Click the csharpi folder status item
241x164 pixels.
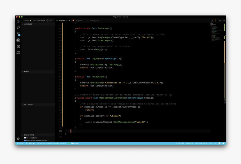(75, 143)
